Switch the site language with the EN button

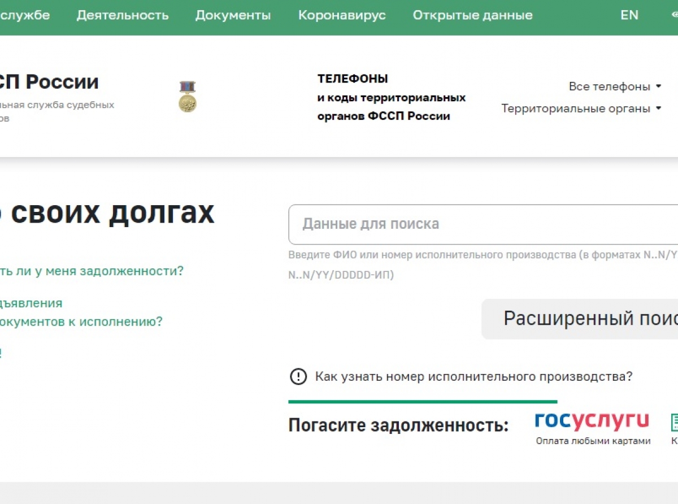click(x=629, y=15)
